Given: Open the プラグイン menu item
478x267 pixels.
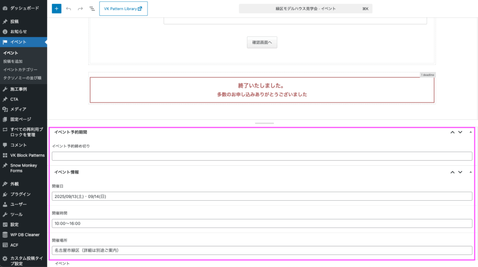Looking at the screenshot, I should coord(20,194).
